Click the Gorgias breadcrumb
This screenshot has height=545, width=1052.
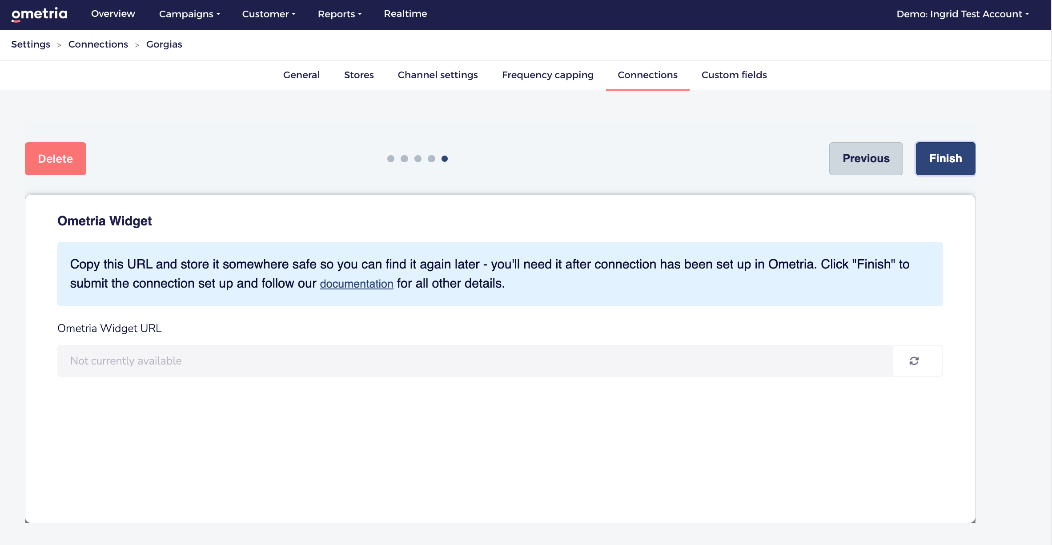(164, 44)
